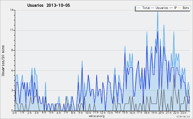
Task: Click the x-axis label "23 h"
Action: (183, 113)
